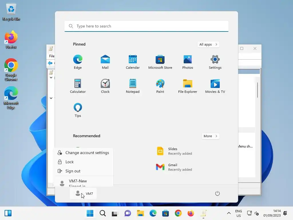Open the Paint app
The width and height of the screenshot is (293, 220).
coord(160,86)
